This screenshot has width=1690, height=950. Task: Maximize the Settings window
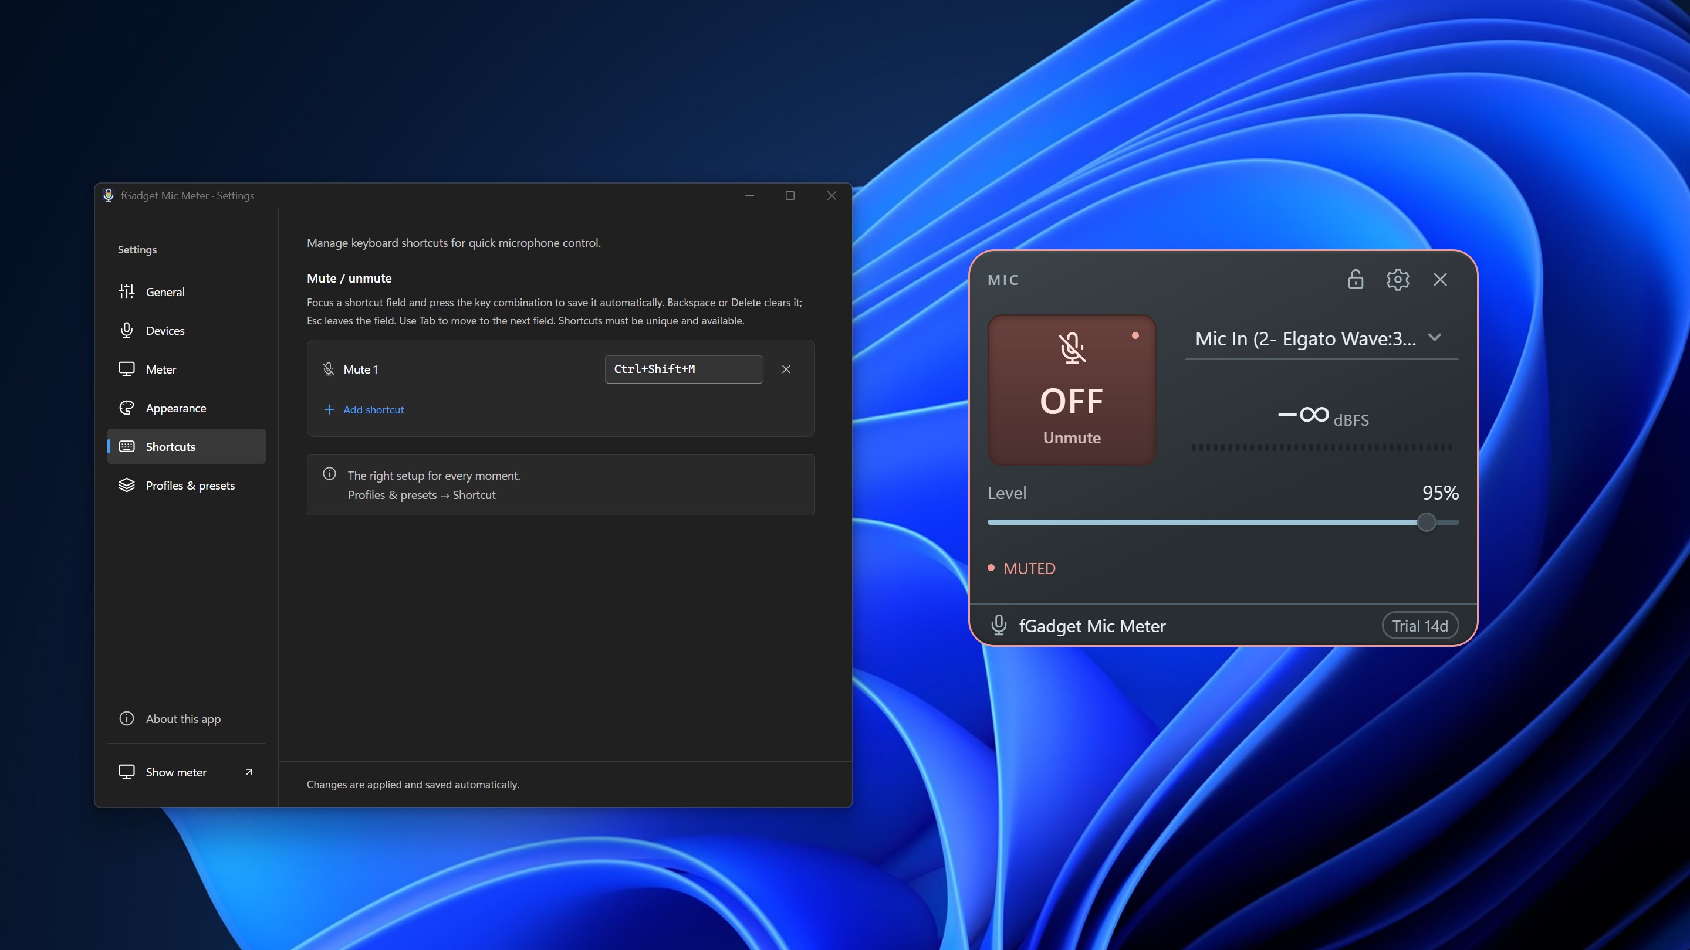pyautogui.click(x=790, y=195)
